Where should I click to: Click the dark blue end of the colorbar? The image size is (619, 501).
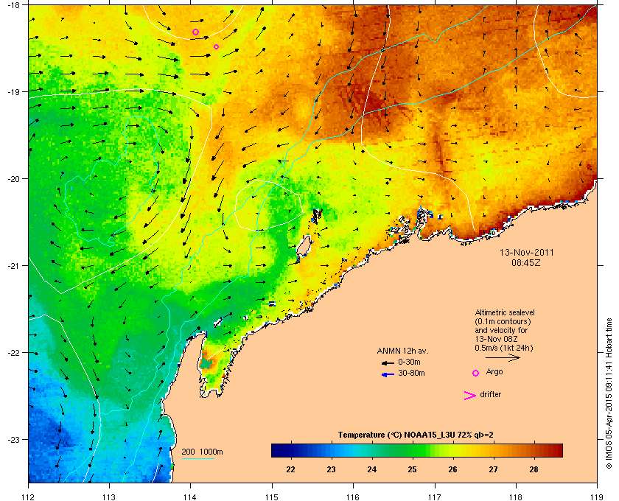point(276,450)
